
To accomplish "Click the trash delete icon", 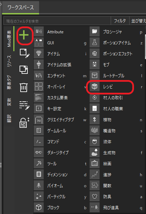I will 24,88.
